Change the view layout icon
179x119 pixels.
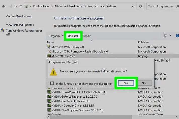165,36
